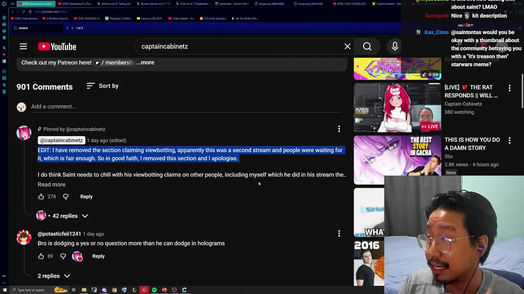Switch to the 'I GOT CANCELLED' tab
The height and width of the screenshot is (294, 524).
[350, 4]
